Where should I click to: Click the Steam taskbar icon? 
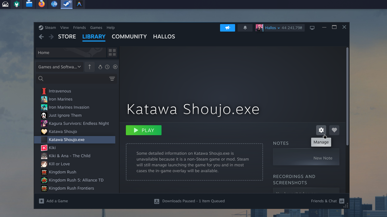tap(67, 4)
